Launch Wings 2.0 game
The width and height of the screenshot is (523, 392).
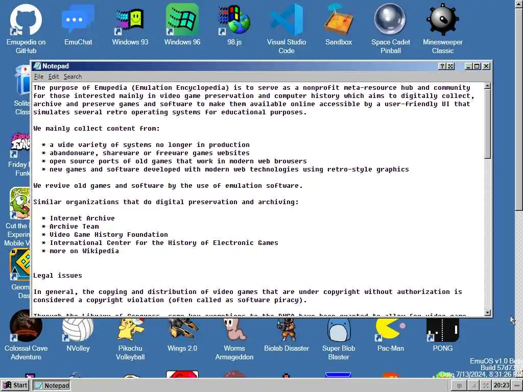point(182,334)
